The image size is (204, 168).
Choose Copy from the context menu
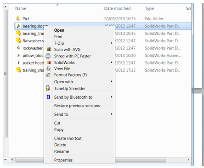(59, 129)
